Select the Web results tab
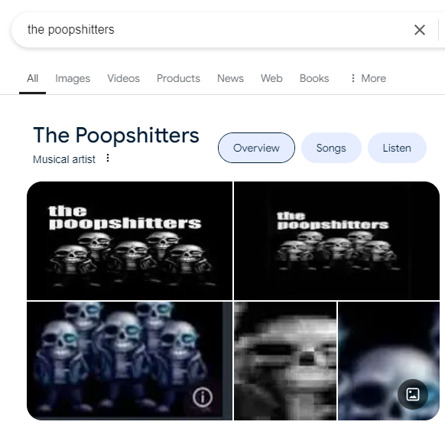This screenshot has height=425, width=445. coord(271,78)
